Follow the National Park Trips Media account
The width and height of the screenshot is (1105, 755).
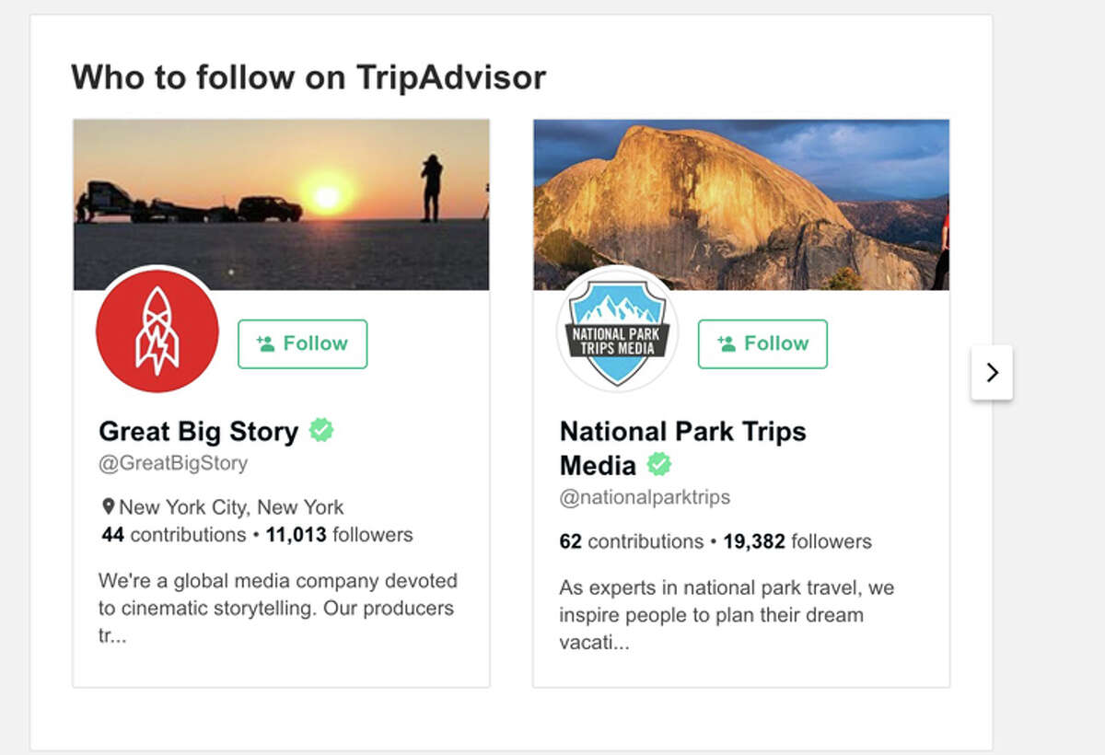pos(762,343)
